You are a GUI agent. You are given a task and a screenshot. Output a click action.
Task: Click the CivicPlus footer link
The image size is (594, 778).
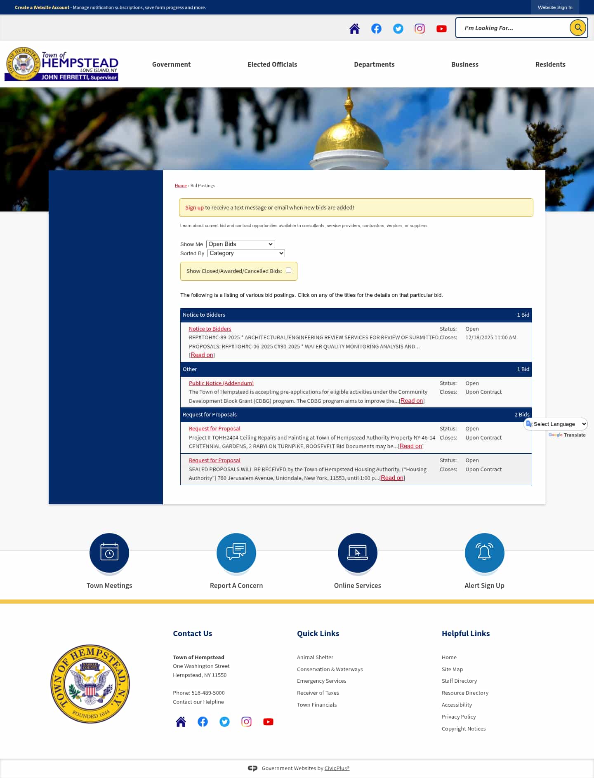pyautogui.click(x=337, y=768)
